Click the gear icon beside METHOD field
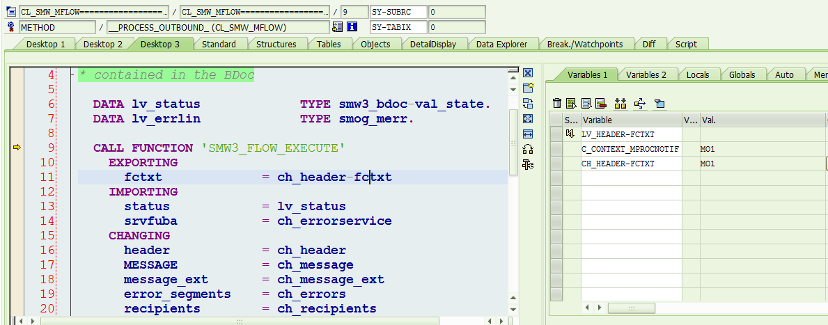 [11, 26]
